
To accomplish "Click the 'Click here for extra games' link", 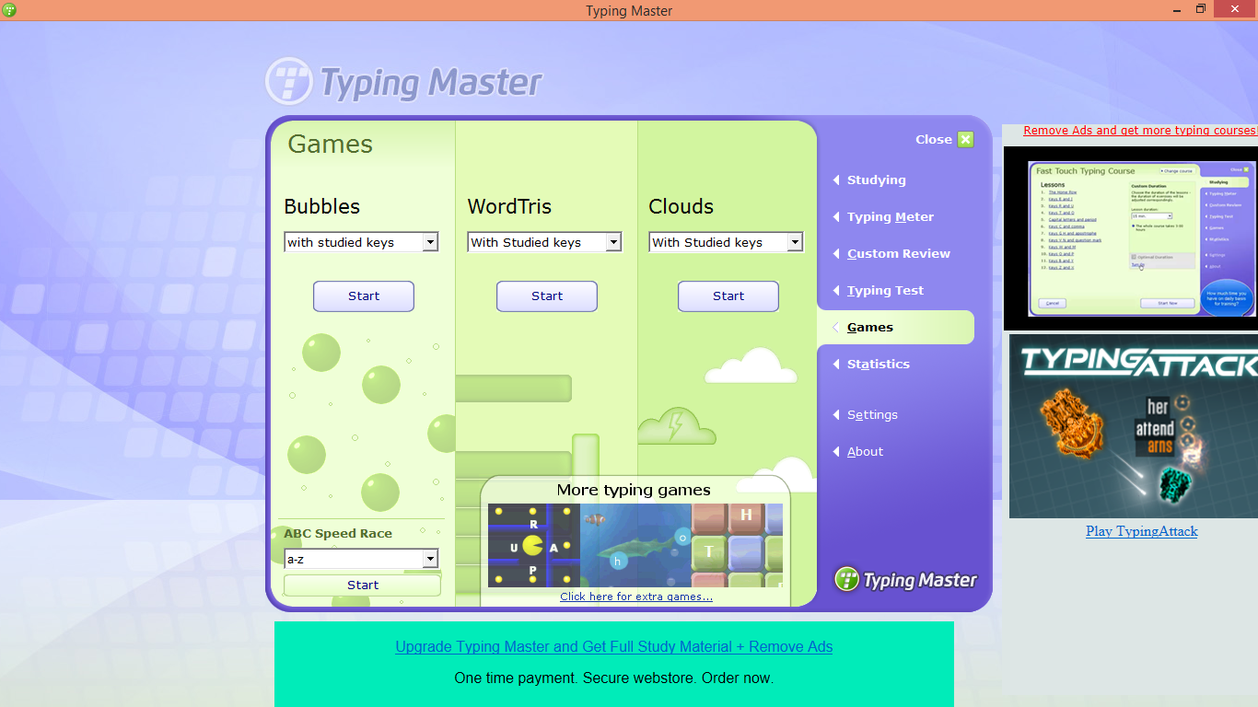I will 636,597.
